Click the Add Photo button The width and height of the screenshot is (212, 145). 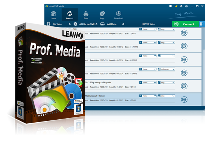click(x=108, y=24)
